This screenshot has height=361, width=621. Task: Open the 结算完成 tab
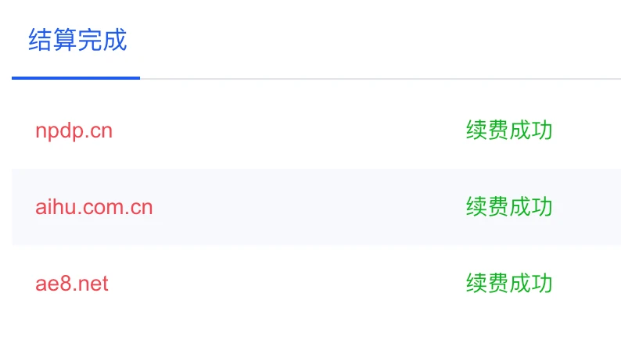[x=77, y=40]
